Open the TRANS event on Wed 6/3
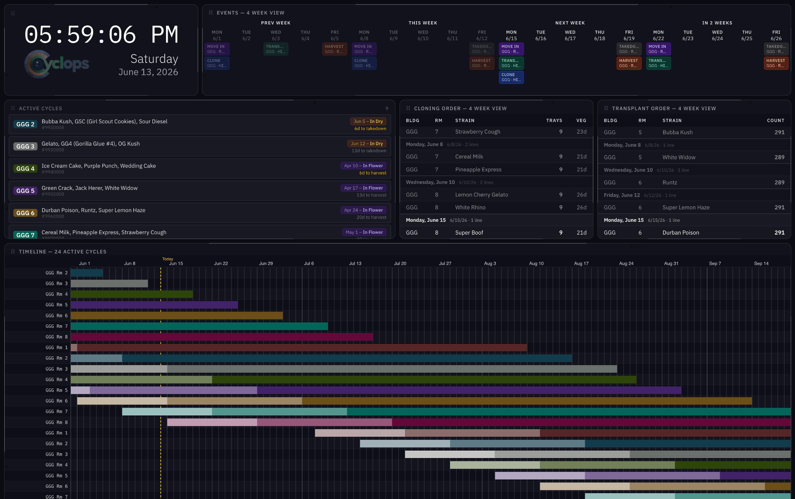 point(276,49)
